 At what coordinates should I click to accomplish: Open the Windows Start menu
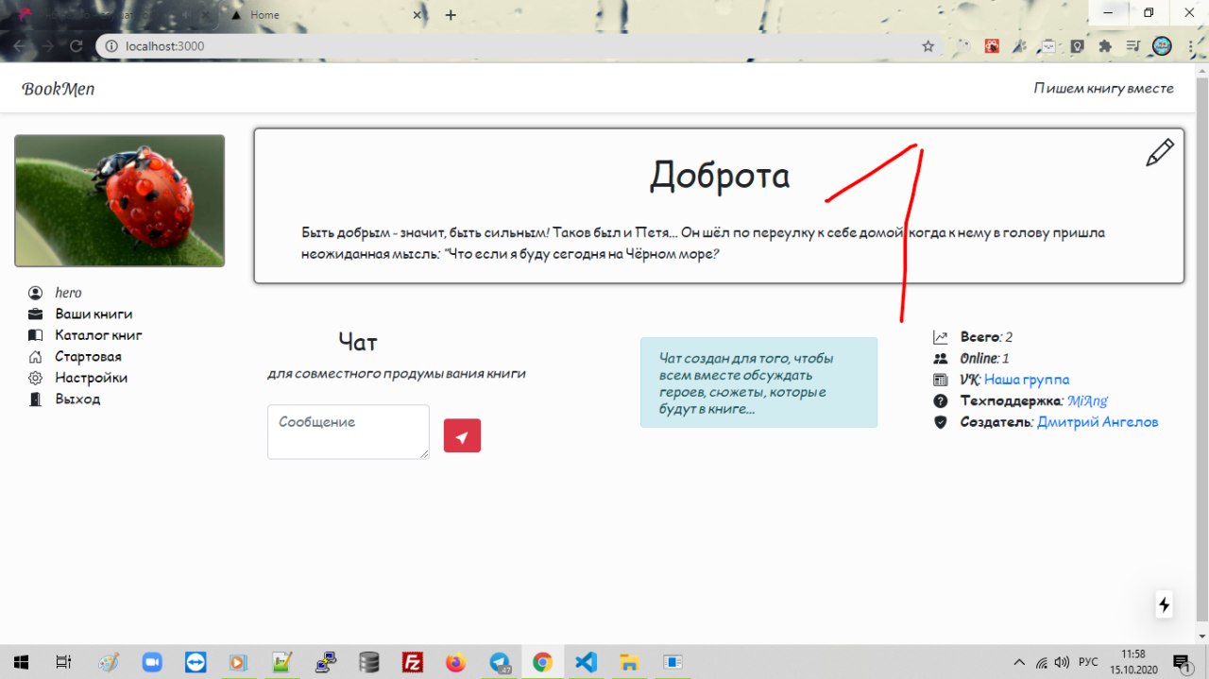point(20,662)
